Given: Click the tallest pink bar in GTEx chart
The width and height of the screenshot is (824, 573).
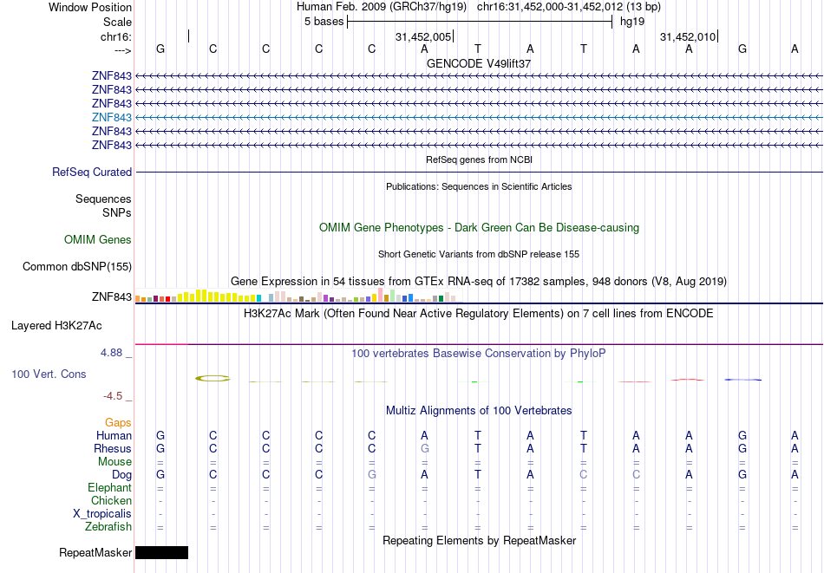Looking at the screenshot, I should [381, 295].
